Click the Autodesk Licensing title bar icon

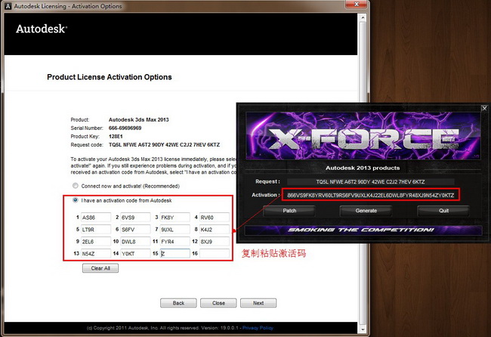point(8,6)
